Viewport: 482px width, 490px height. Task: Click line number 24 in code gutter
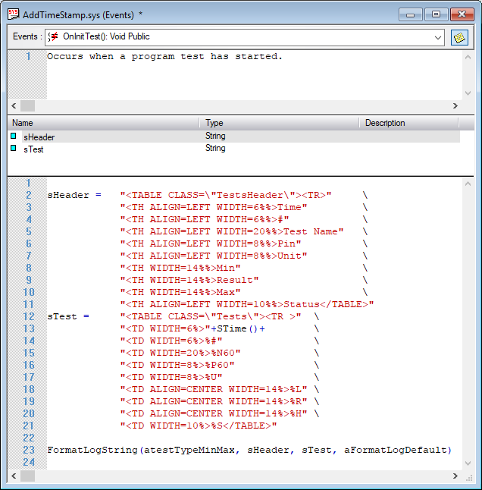pyautogui.click(x=28, y=462)
